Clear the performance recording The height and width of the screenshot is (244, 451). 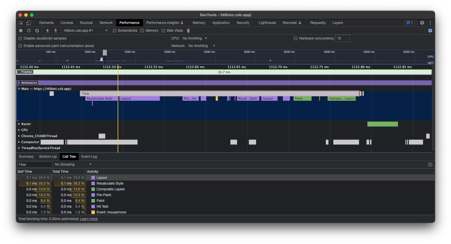coord(37,31)
